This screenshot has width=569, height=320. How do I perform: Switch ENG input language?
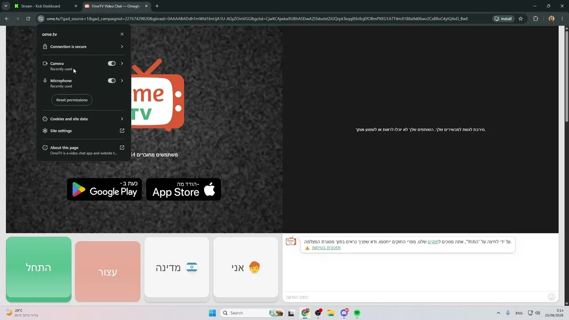coord(519,313)
